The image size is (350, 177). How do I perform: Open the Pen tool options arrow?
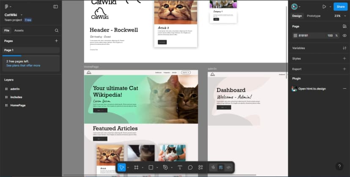[172, 168]
